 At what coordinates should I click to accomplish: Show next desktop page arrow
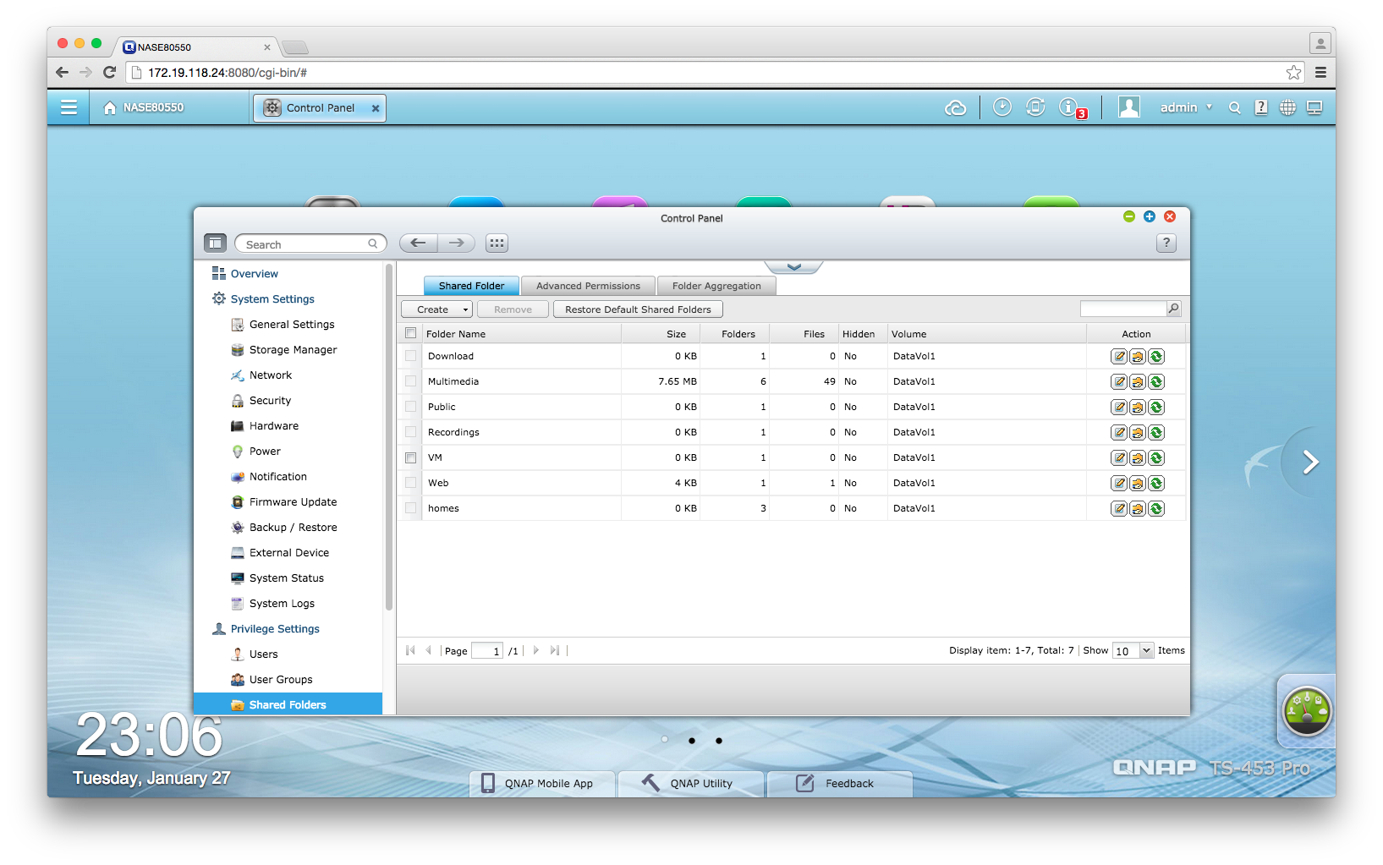coord(1310,462)
